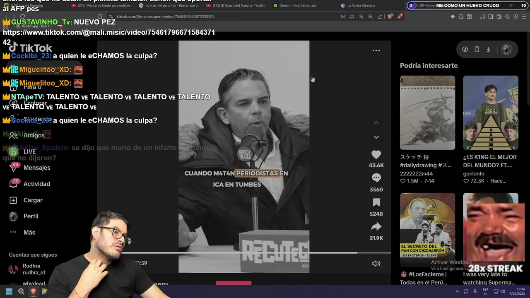Show hidden system tray icons chevron
530x298 pixels.
coord(457,292)
